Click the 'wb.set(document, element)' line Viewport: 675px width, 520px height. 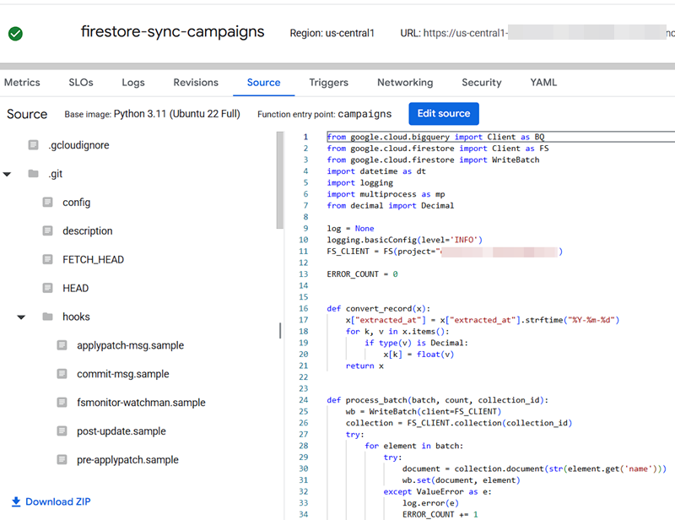(461, 480)
